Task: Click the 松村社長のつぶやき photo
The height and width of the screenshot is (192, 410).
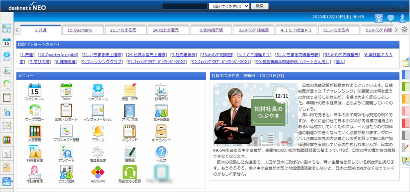Action: click(x=255, y=114)
